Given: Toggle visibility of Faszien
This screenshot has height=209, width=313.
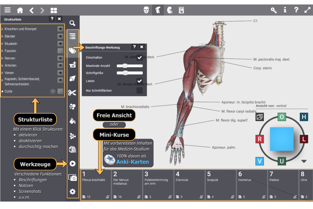Looking at the screenshot, I should pyautogui.click(x=60, y=51).
